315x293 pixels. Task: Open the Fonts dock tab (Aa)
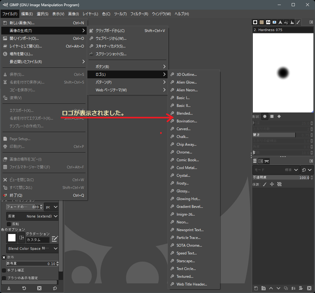click(268, 22)
